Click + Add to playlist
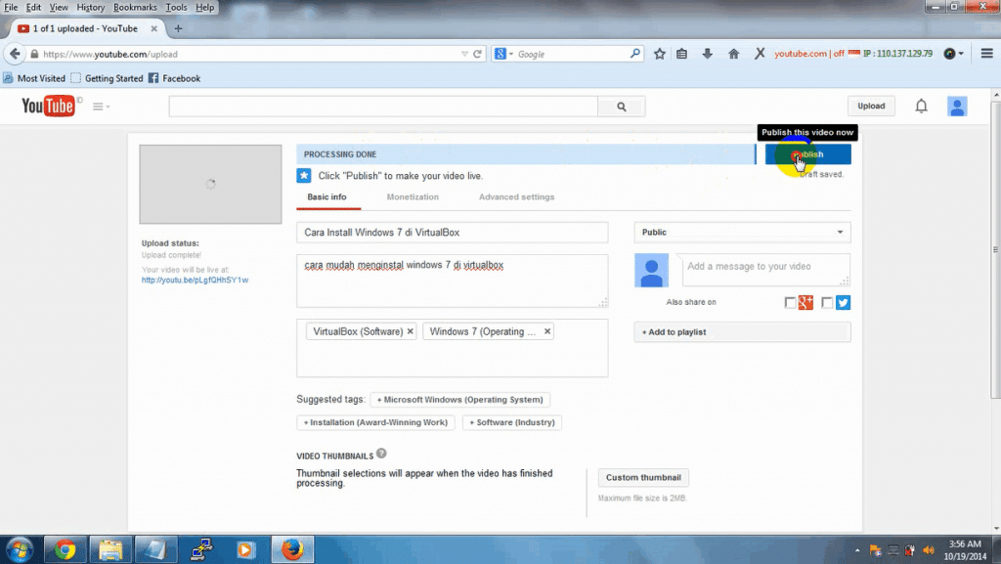Viewport: 1001px width, 564px height. tap(742, 332)
